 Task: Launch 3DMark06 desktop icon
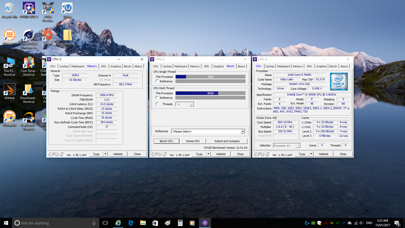[9, 119]
